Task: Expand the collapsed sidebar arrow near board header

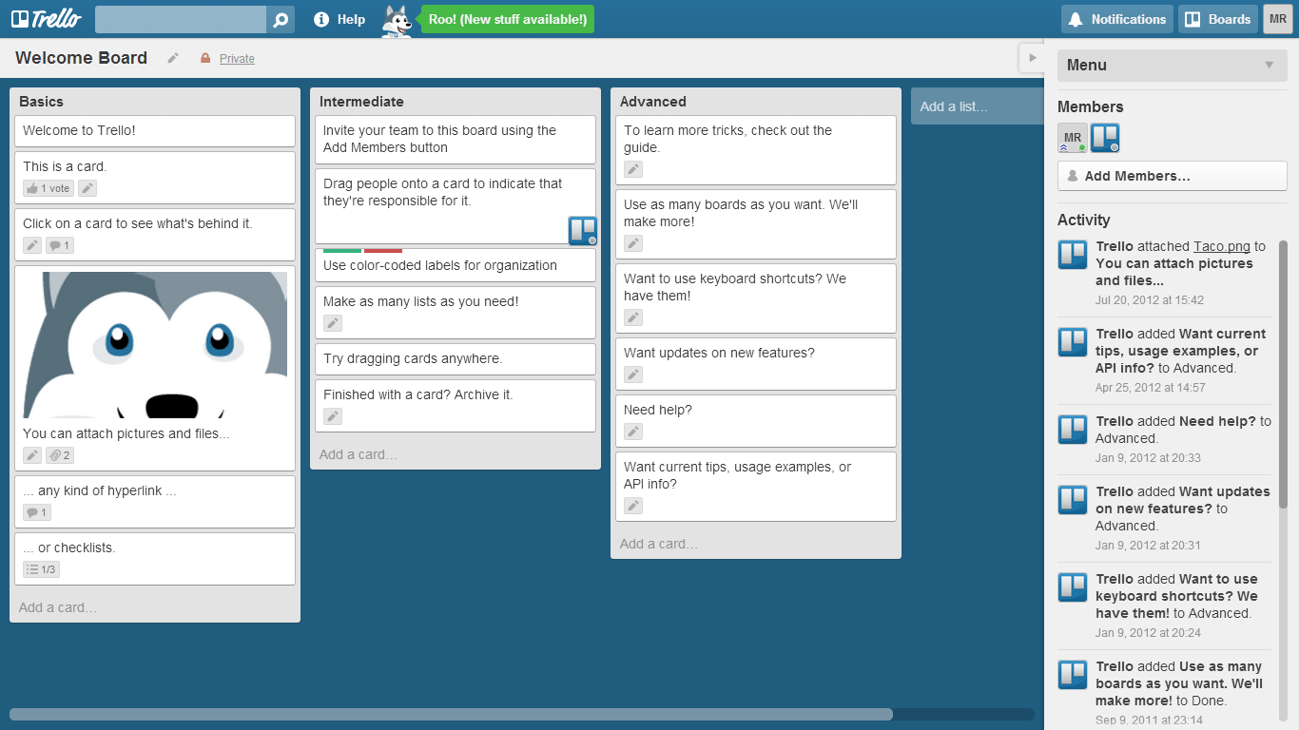Action: pos(1033,57)
